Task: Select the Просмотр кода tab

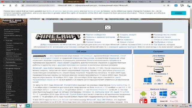Action: [117, 19]
